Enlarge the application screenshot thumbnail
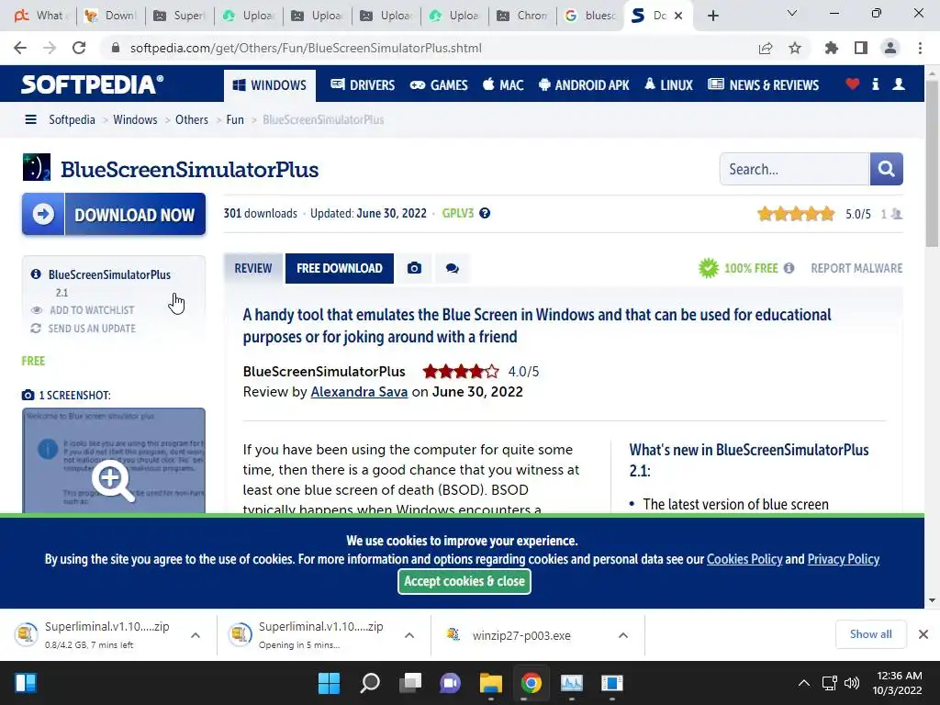Screen dimensions: 940x705 (114, 461)
